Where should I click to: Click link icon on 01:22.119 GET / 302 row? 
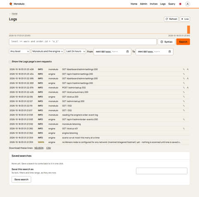184,106
